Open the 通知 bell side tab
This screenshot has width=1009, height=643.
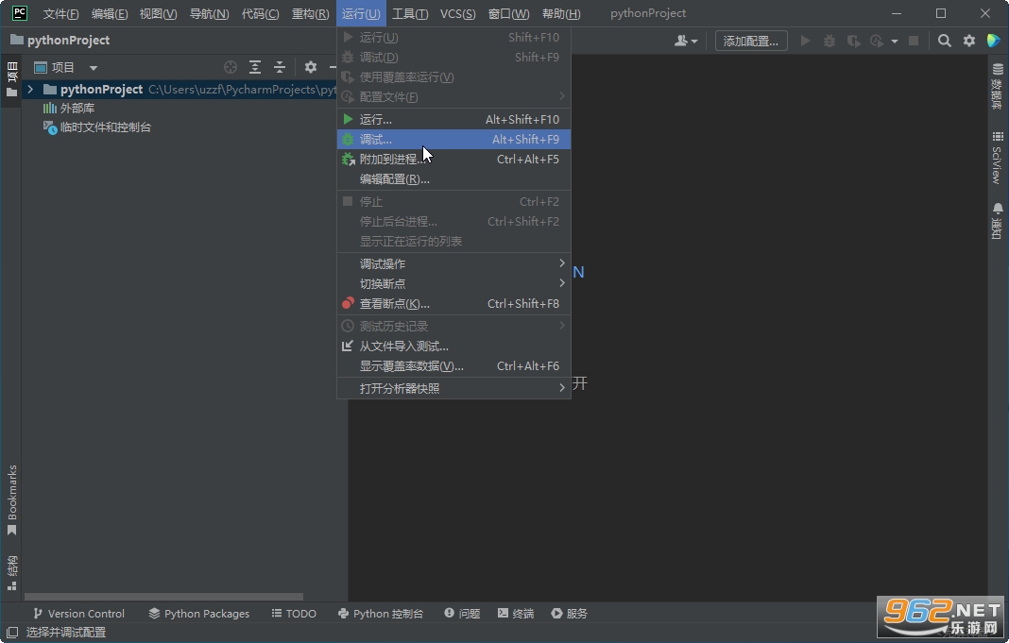tap(998, 221)
